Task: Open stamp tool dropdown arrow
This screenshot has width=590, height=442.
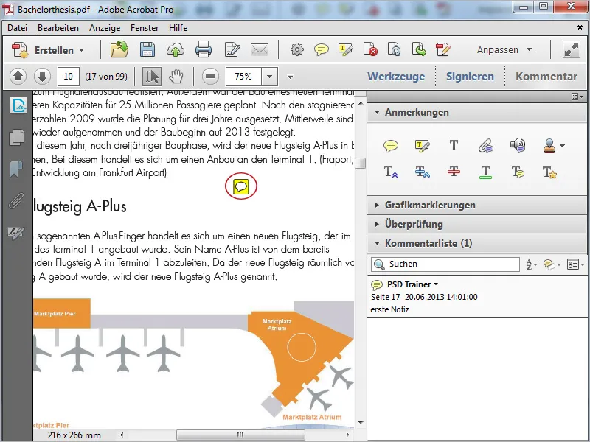Action: (x=563, y=146)
